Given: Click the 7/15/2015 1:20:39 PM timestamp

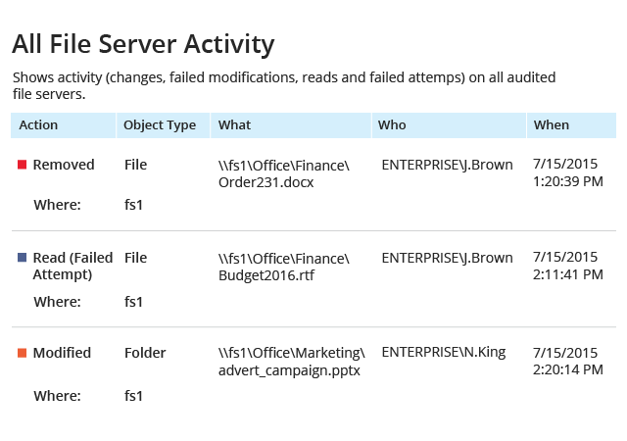Looking at the screenshot, I should 568,172.
